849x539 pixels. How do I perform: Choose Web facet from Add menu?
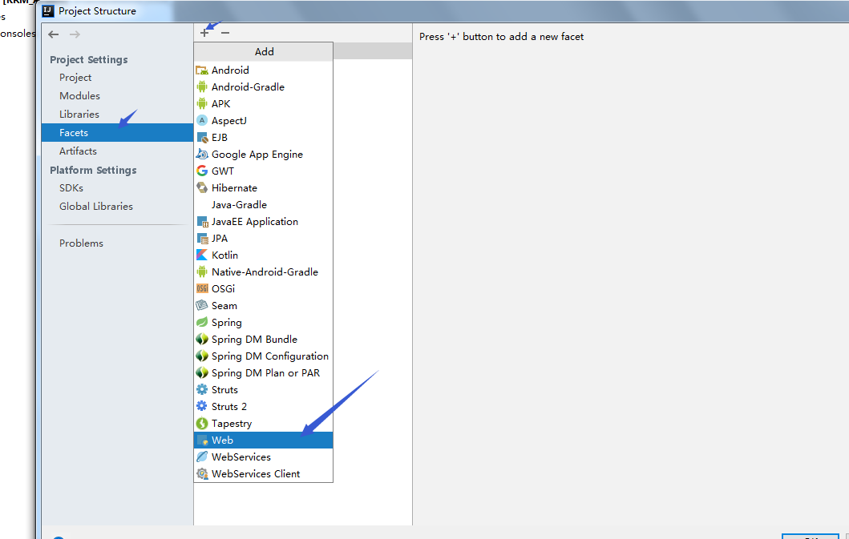(x=263, y=440)
